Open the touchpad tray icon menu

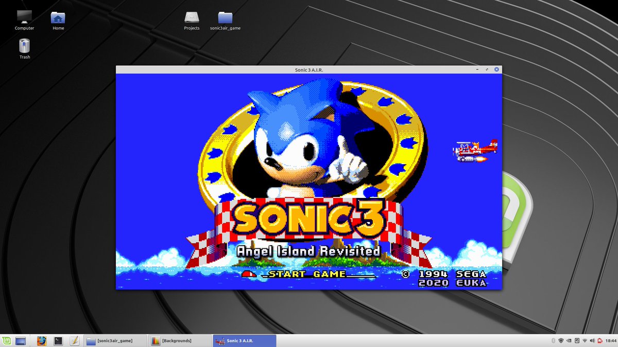click(577, 340)
